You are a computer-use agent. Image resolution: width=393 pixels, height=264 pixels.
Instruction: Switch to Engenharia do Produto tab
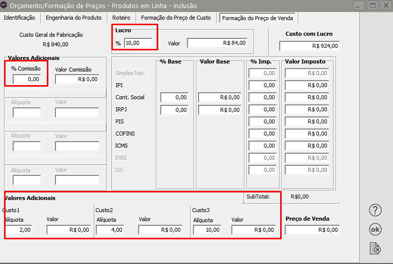click(74, 18)
